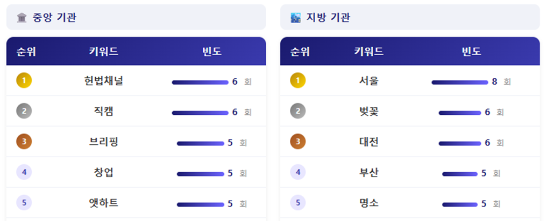Click 순위 column header in 중앙 기관 table
The image size is (547, 221).
click(x=26, y=51)
